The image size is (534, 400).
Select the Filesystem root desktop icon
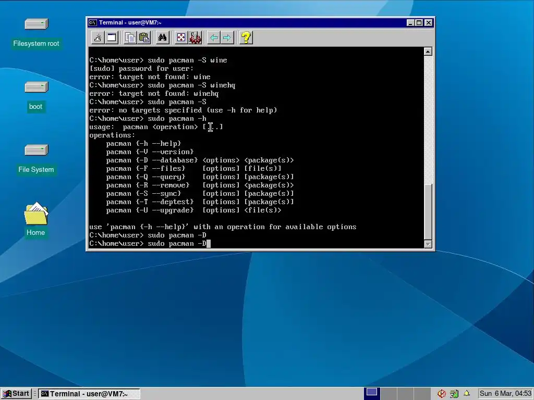pos(36,33)
